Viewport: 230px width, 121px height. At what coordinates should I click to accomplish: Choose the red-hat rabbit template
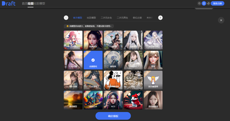click(133, 100)
